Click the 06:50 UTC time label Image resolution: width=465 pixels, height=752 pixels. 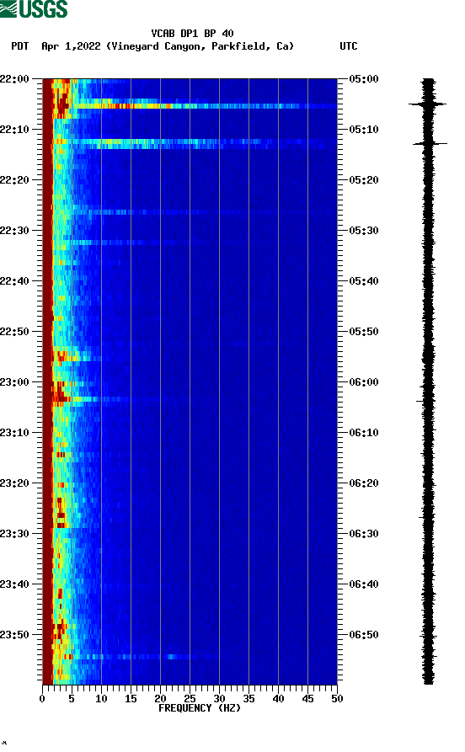364,634
